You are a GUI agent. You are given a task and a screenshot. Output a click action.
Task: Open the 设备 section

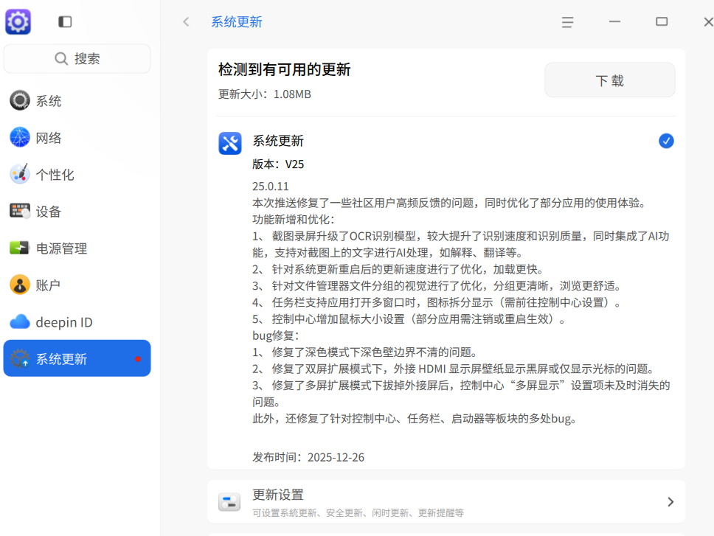77,211
